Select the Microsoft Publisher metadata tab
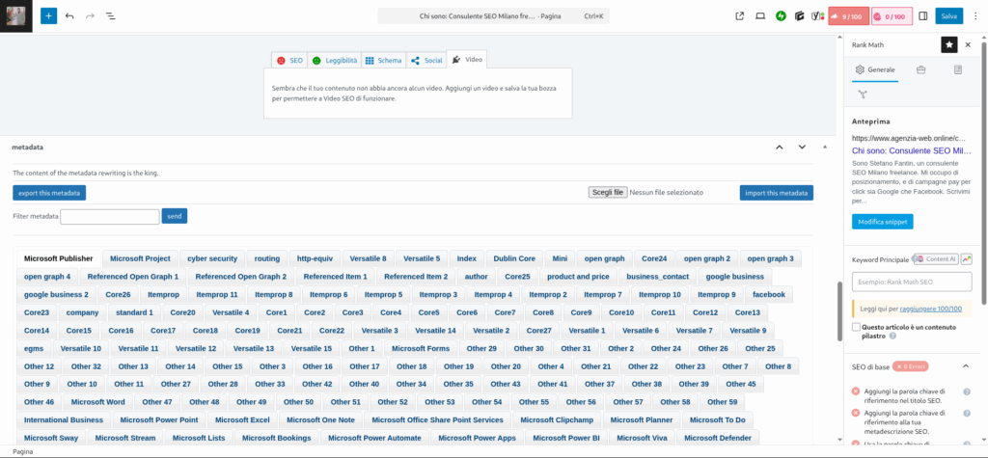This screenshot has height=458, width=988. point(59,258)
